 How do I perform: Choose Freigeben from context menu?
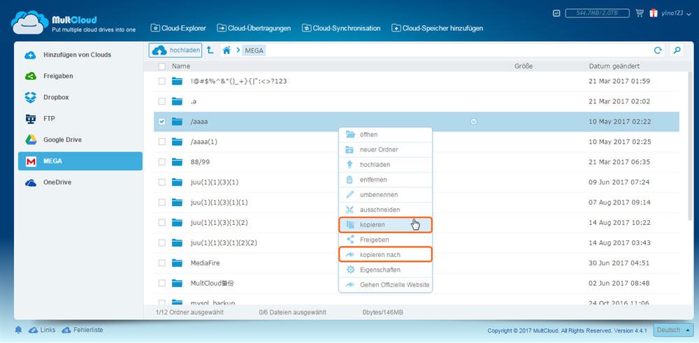[386, 240]
